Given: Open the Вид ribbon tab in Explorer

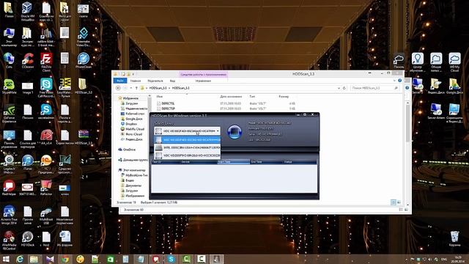Looking at the screenshot, I should pos(172,81).
